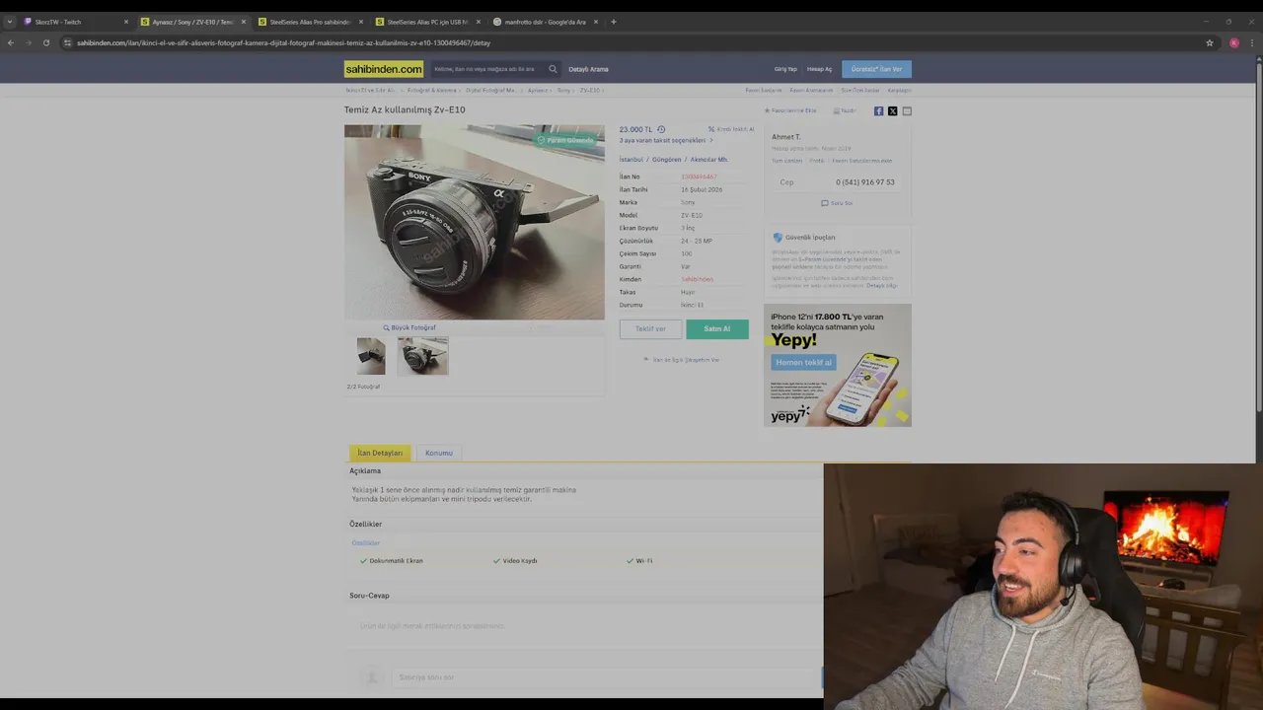Click the Yazdır print link
Screen dimensions: 1263x710
click(x=845, y=110)
